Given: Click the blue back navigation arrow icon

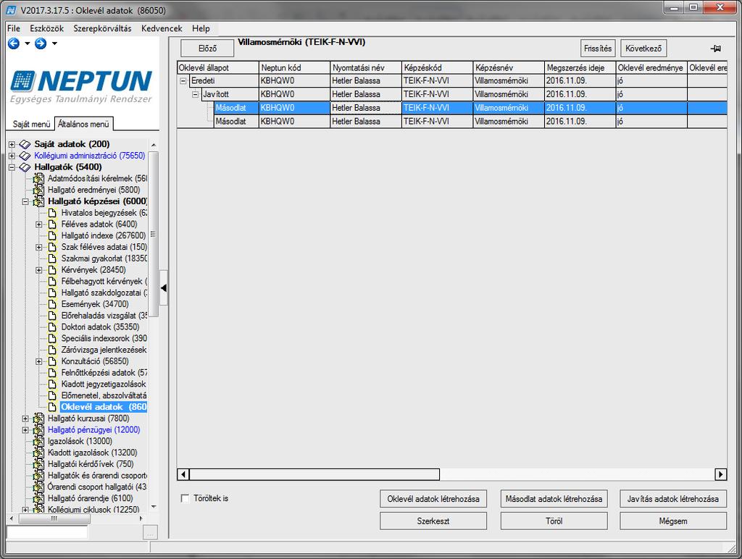Looking at the screenshot, I should click(14, 43).
